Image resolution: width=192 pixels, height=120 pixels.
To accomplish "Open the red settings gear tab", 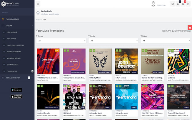I will pyautogui.click(x=190, y=28).
